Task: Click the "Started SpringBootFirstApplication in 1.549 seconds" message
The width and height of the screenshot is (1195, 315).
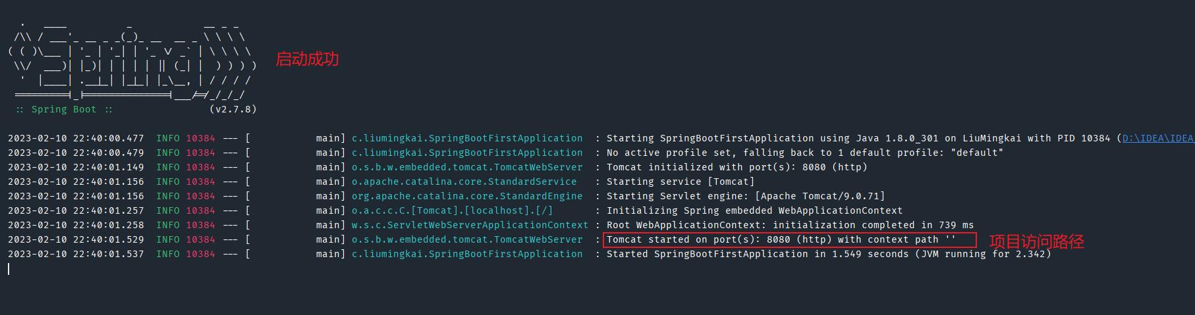Action: click(828, 254)
